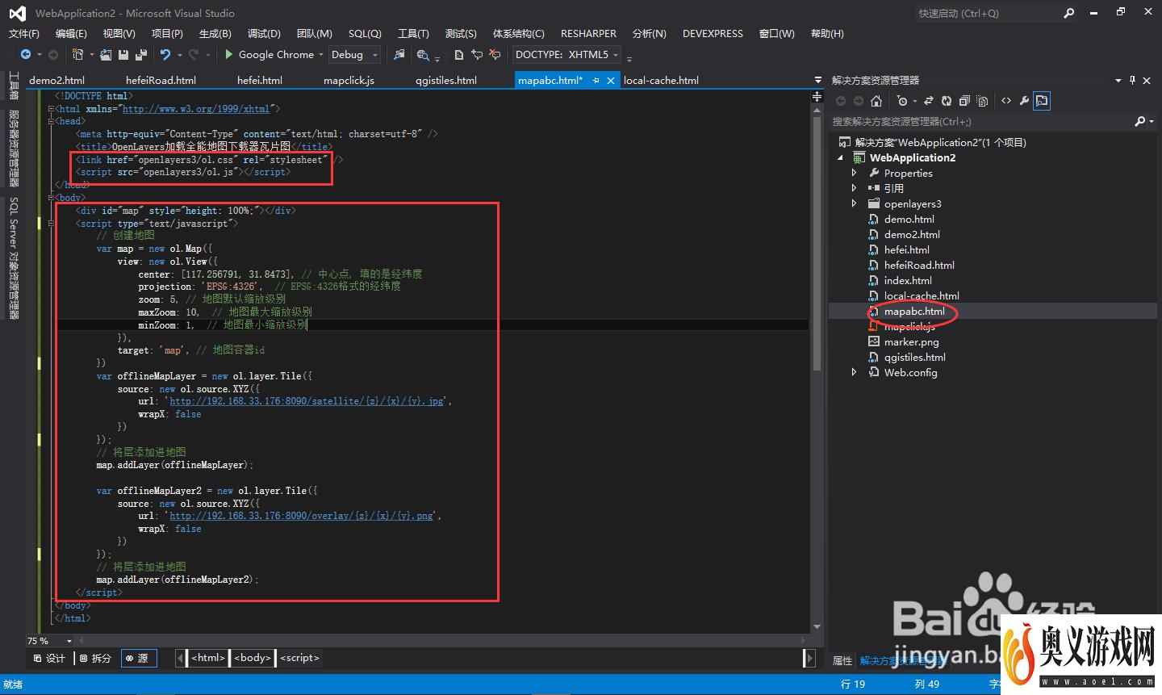The height and width of the screenshot is (695, 1162).
Task: Open the 文件(F) menu
Action: pyautogui.click(x=24, y=33)
